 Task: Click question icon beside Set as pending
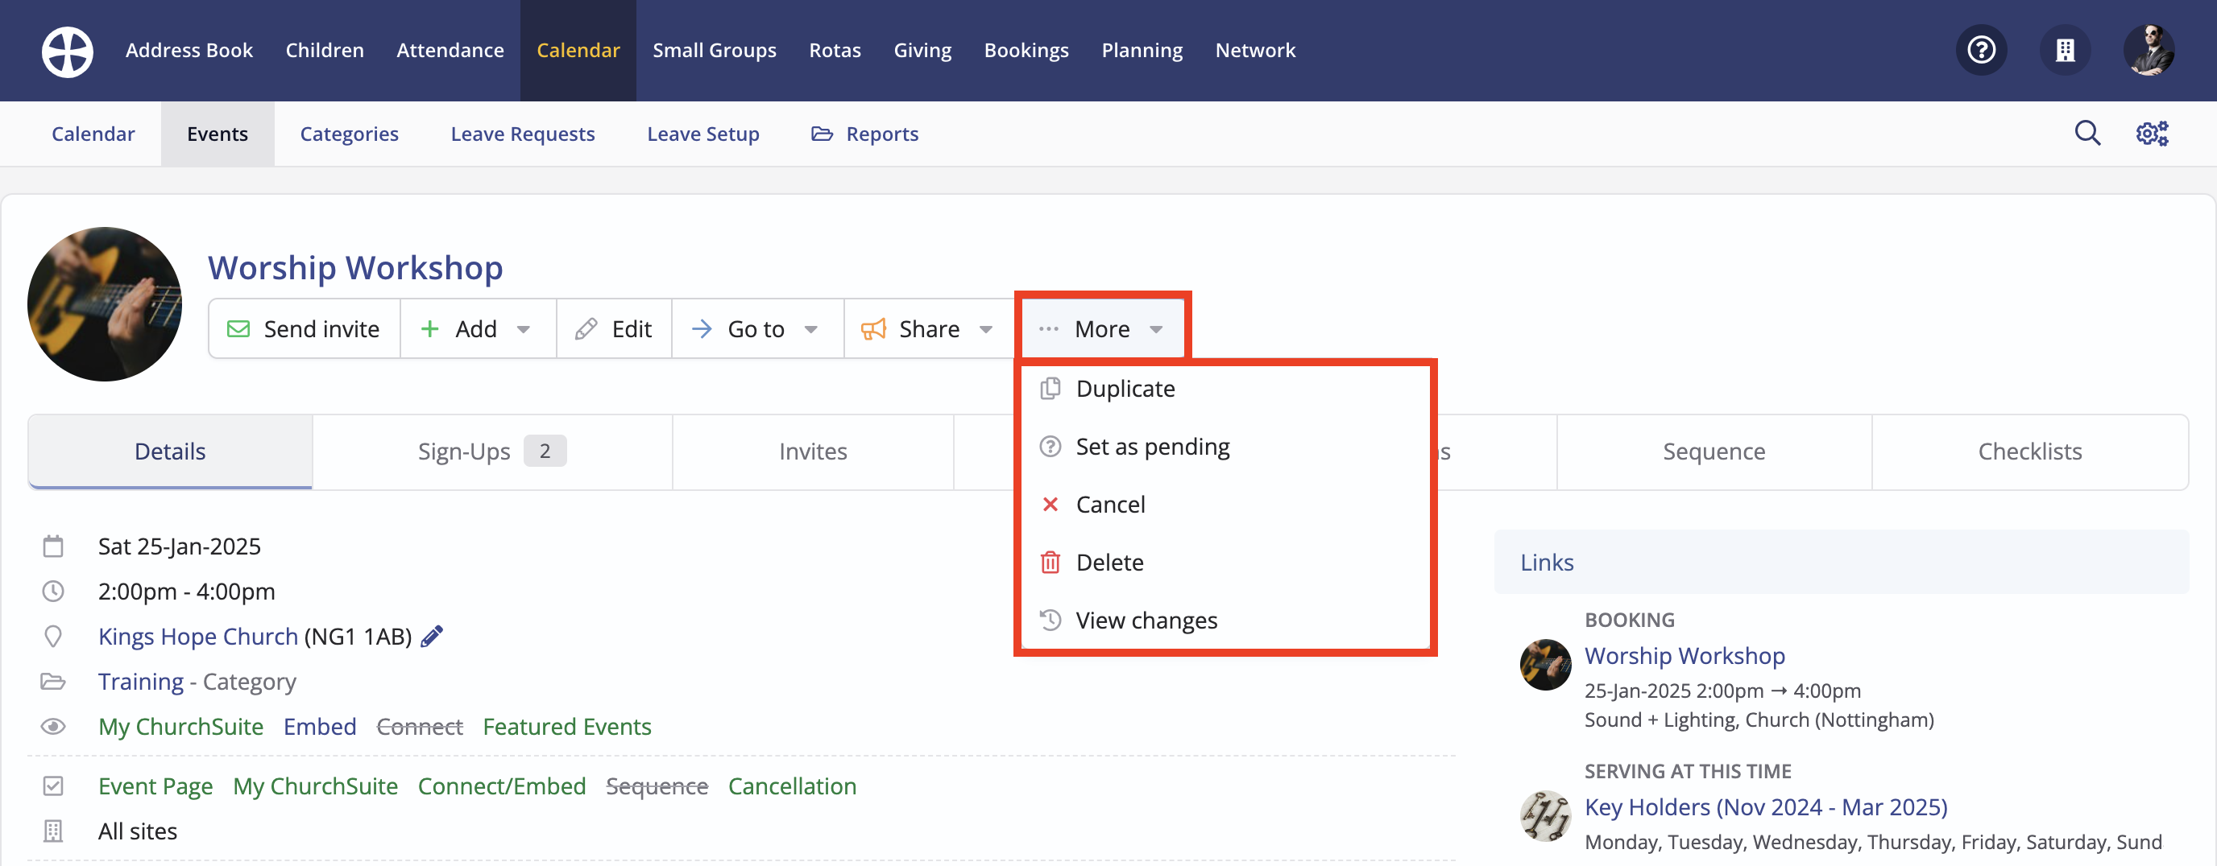1050,447
